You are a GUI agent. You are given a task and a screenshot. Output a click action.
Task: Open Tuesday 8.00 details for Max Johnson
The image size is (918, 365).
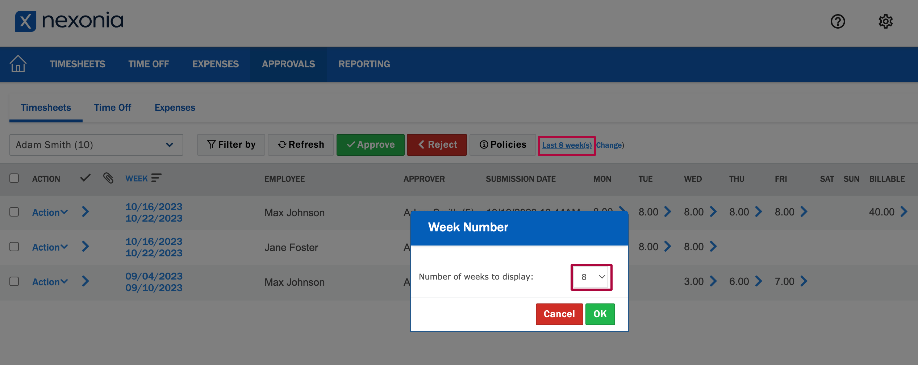click(668, 212)
